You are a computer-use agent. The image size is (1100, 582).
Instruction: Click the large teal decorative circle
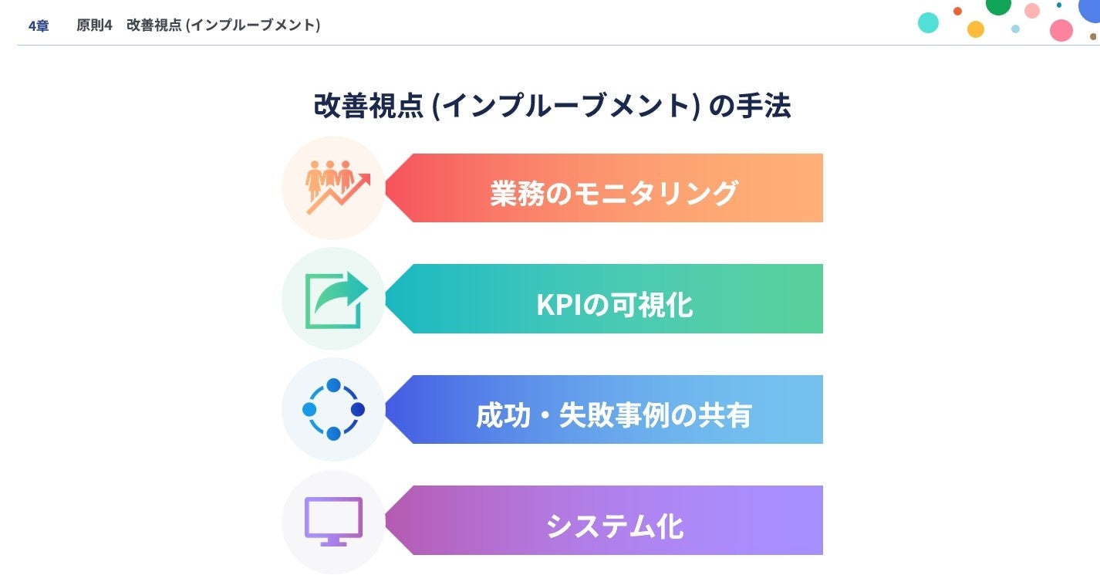[x=928, y=22]
